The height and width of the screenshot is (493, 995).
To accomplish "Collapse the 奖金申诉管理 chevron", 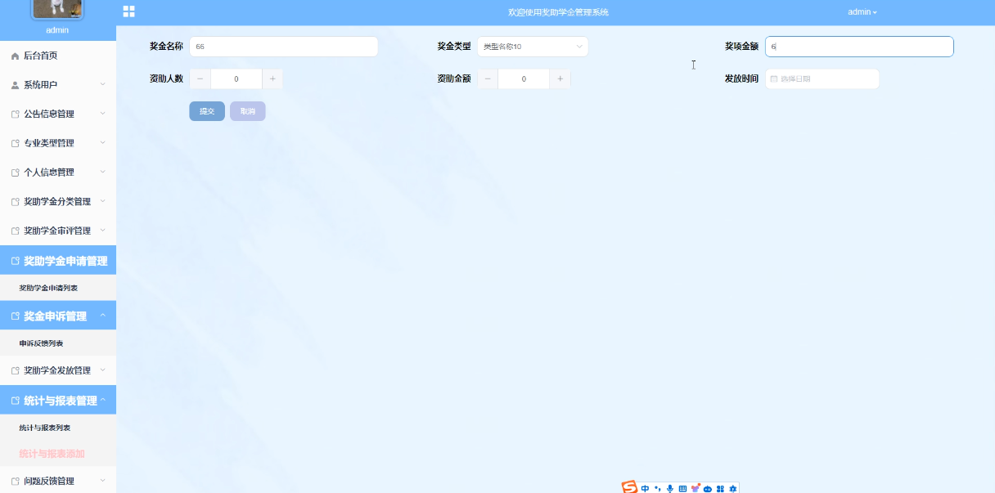I will click(102, 316).
